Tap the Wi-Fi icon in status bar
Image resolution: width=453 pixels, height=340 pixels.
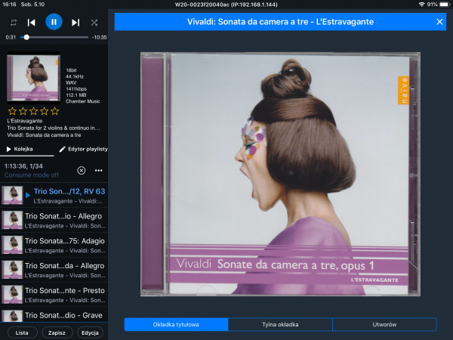(422, 5)
